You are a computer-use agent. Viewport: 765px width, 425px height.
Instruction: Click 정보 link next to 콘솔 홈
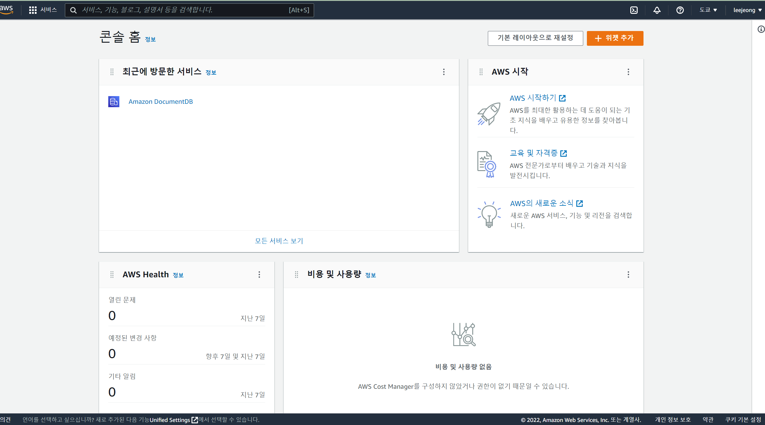150,39
